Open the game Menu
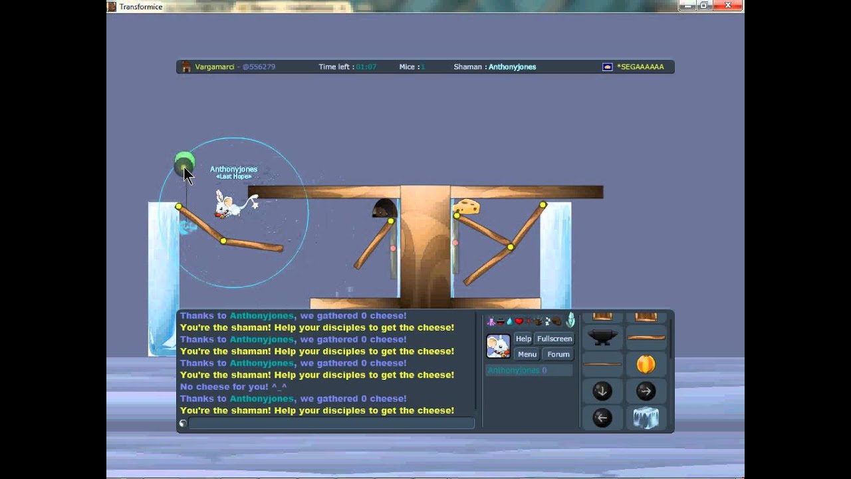The height and width of the screenshot is (479, 851). (527, 355)
